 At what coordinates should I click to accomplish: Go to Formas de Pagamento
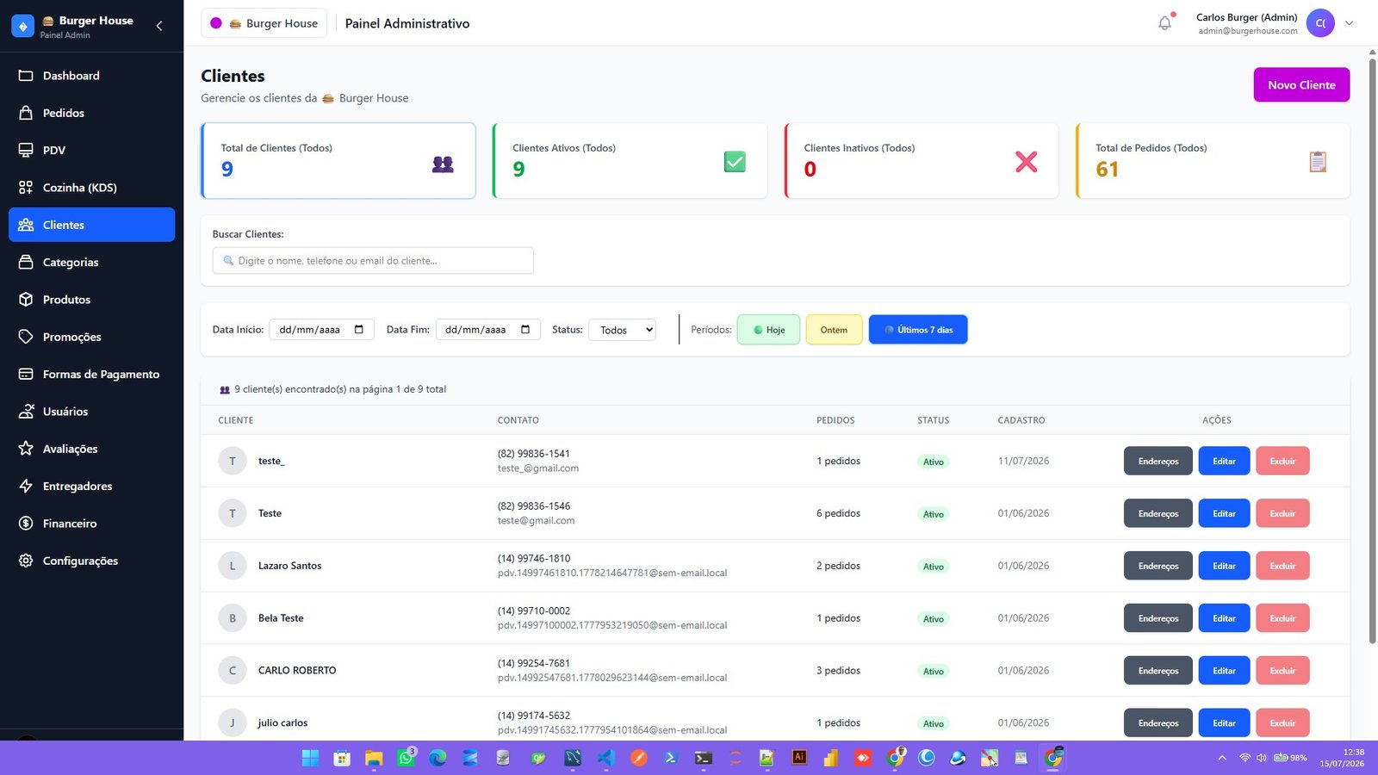pos(91,374)
